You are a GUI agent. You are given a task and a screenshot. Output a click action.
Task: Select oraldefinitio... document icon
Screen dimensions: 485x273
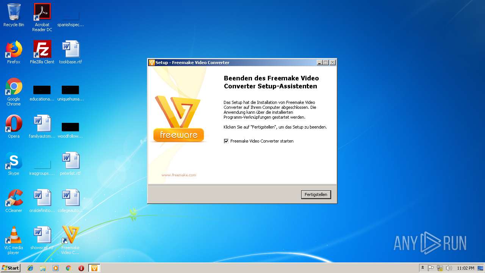coord(42,201)
